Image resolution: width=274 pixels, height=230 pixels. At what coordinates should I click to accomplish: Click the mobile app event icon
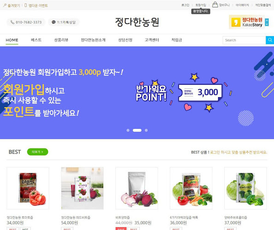(26, 5)
